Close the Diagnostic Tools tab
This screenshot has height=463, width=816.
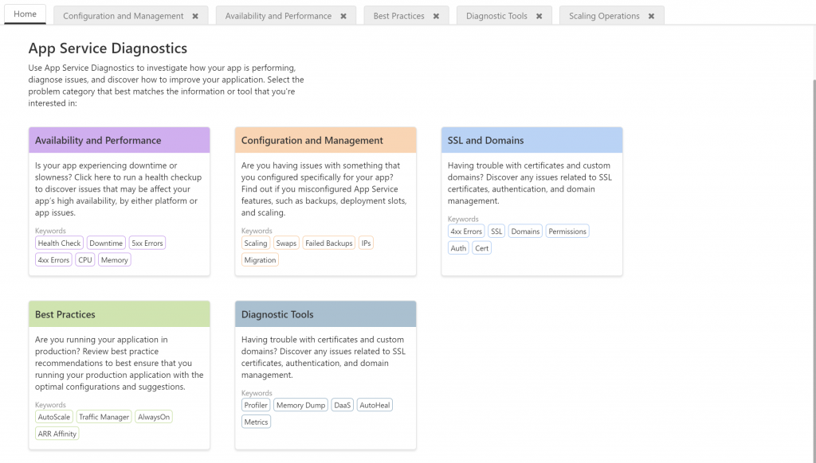pos(539,16)
